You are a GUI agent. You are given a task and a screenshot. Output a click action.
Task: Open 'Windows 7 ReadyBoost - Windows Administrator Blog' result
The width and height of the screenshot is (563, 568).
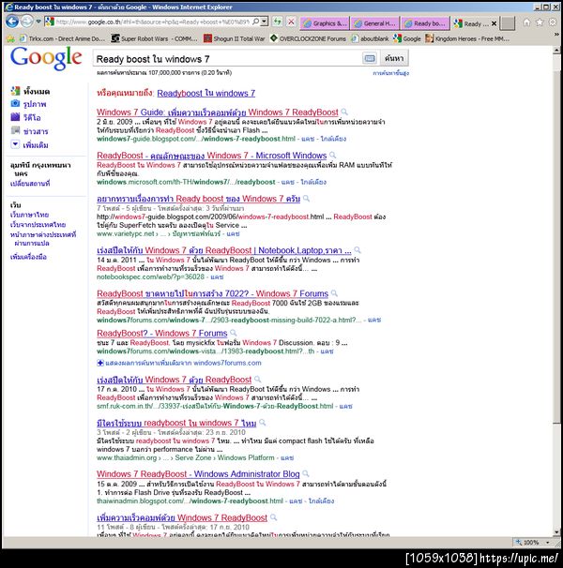coord(198,474)
